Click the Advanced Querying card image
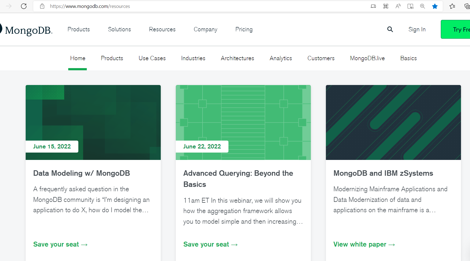This screenshot has height=261, width=470. click(x=243, y=122)
